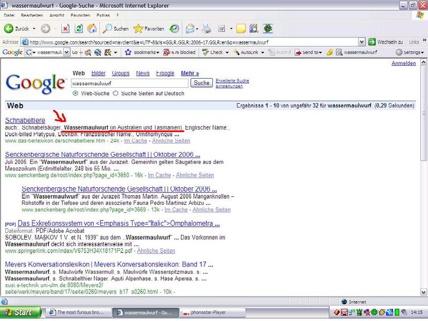
Task: Open Google toolbar Settings
Action: pyautogui.click(x=409, y=52)
